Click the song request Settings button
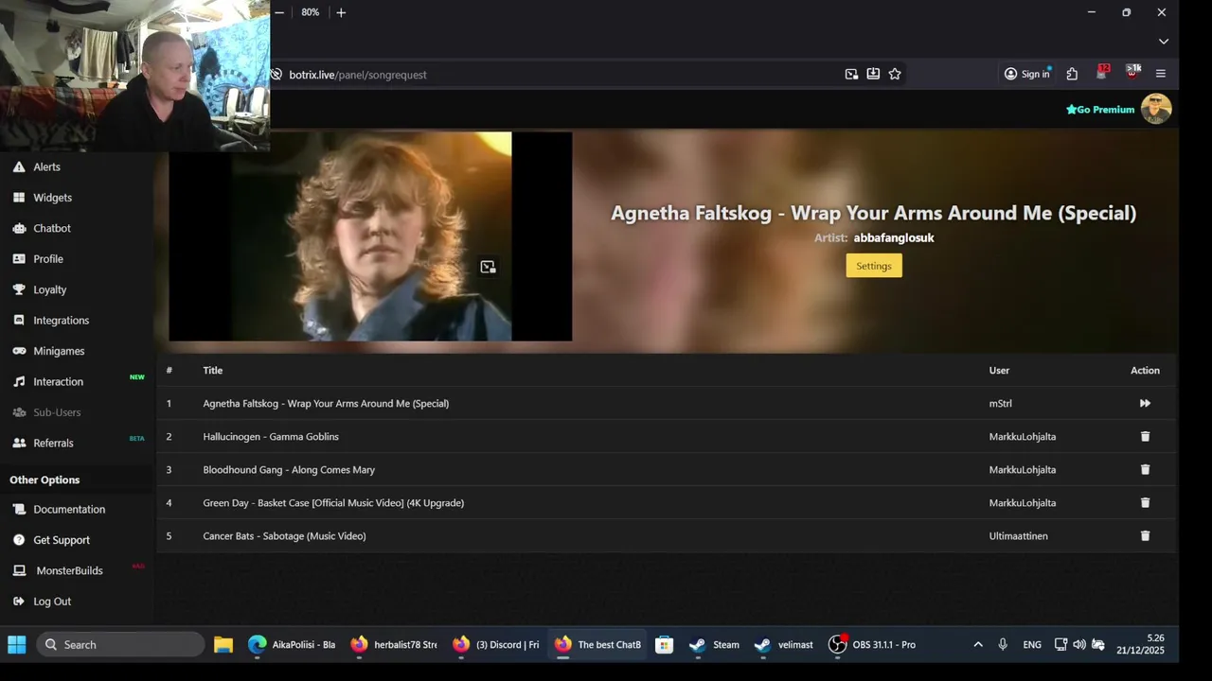Viewport: 1212px width, 681px height. pos(874,266)
